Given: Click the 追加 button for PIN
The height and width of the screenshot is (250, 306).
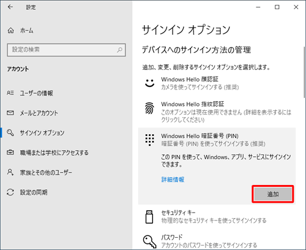Looking at the screenshot, I should click(x=273, y=194).
